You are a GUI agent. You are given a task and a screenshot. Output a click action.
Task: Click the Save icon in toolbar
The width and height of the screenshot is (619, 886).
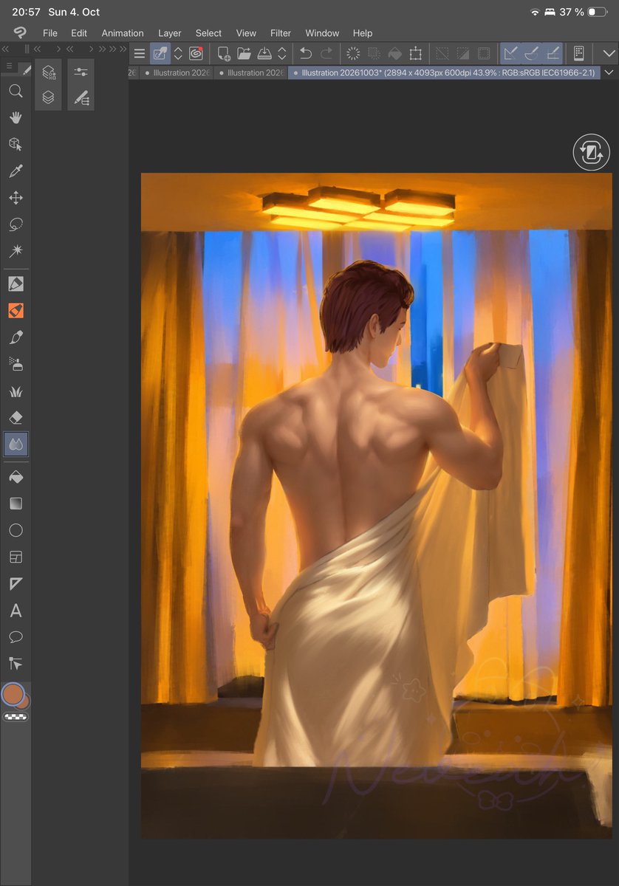tap(264, 53)
